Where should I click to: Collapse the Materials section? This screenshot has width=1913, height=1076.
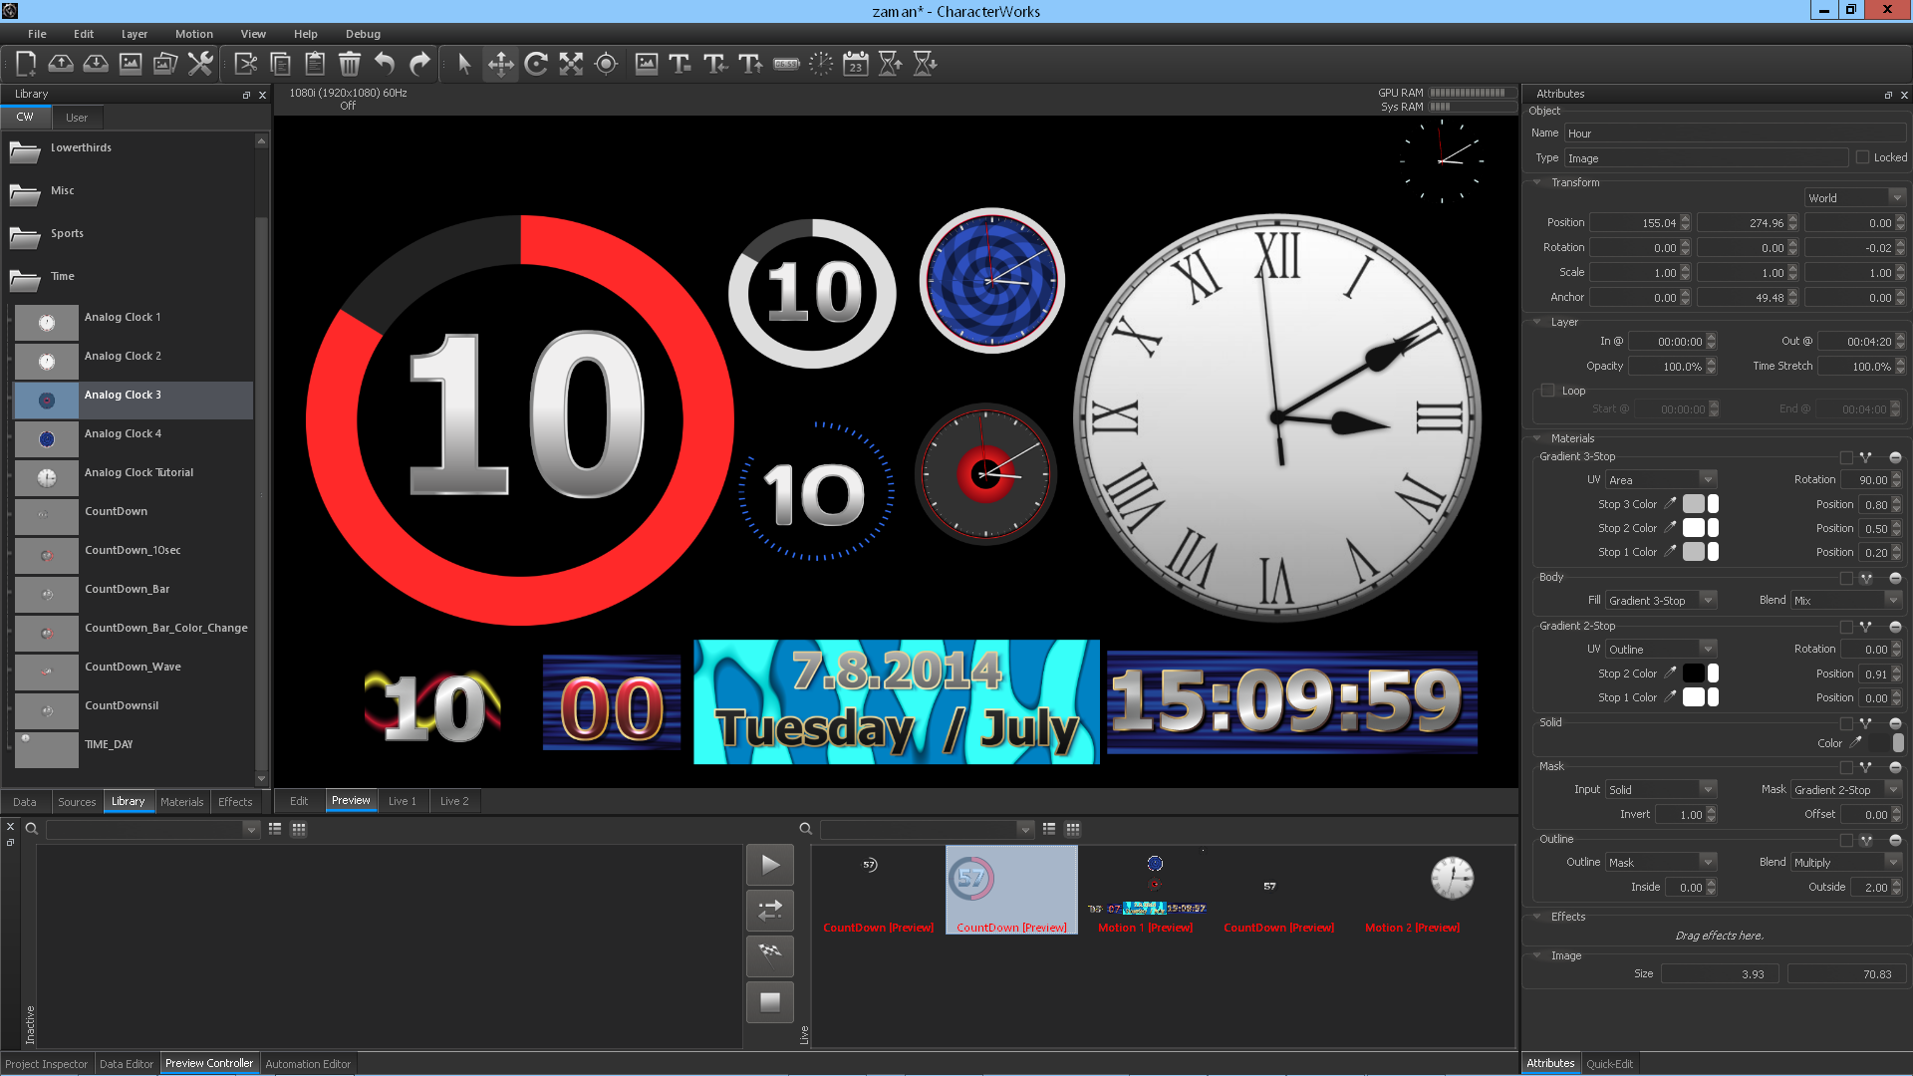(x=1537, y=438)
